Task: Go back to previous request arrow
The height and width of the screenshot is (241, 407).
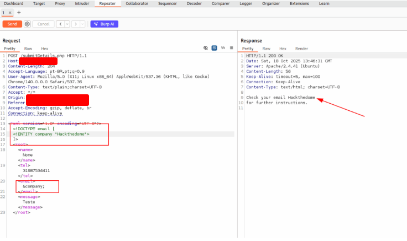Action: [60, 24]
